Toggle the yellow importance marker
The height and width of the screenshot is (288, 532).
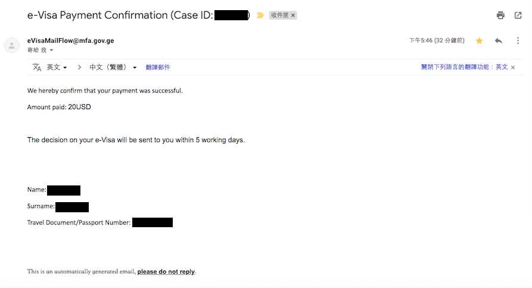(x=260, y=16)
